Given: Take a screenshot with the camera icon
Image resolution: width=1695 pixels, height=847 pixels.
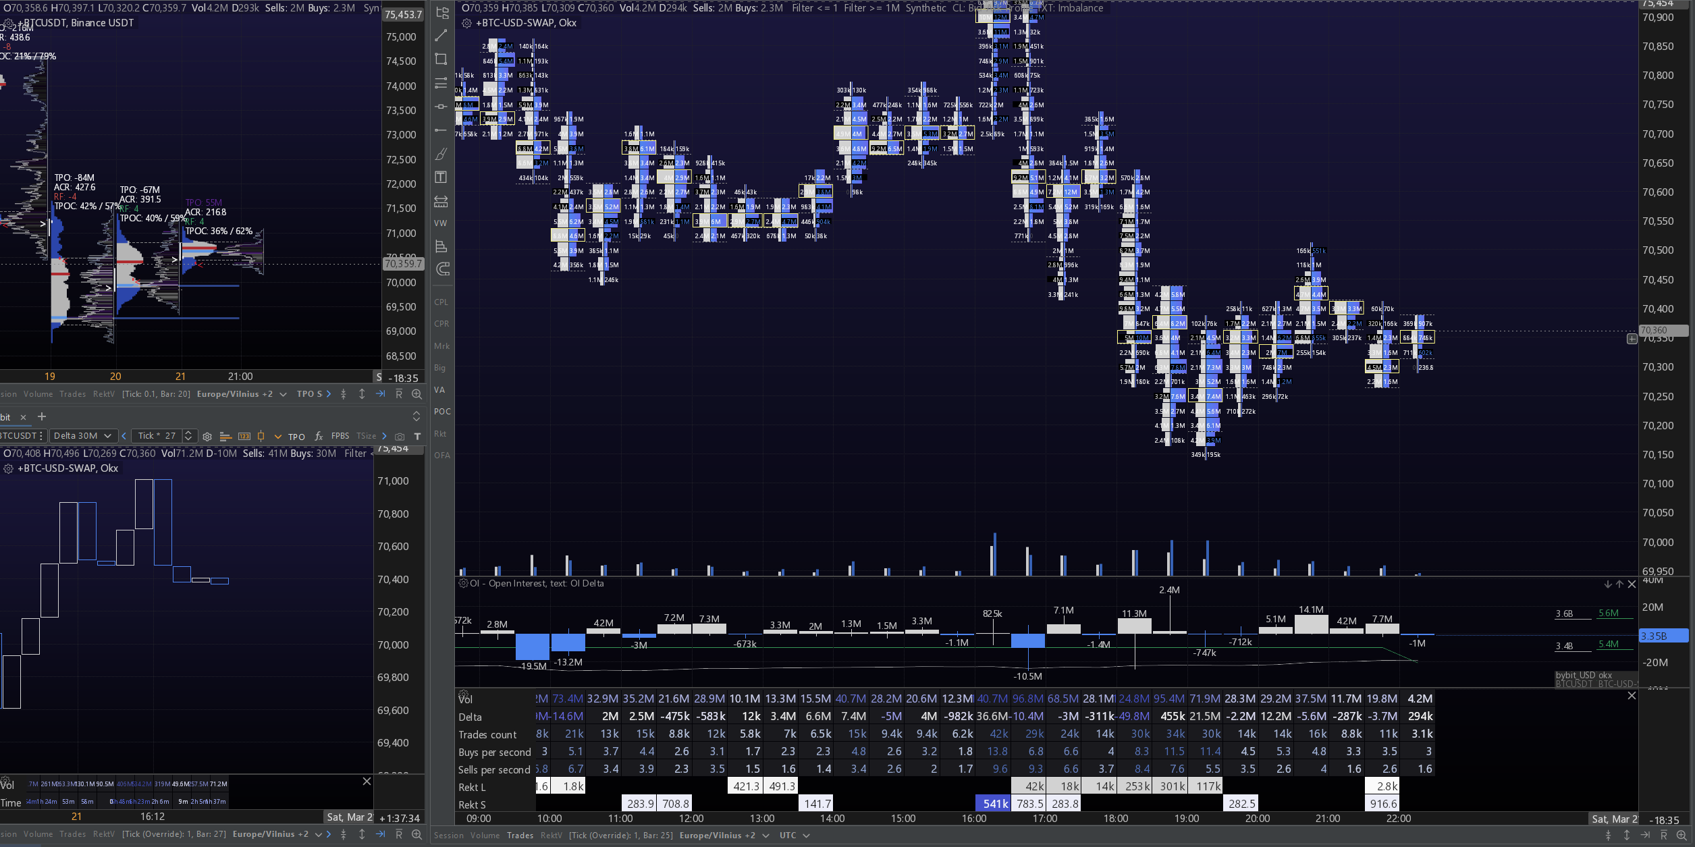Looking at the screenshot, I should point(400,437).
